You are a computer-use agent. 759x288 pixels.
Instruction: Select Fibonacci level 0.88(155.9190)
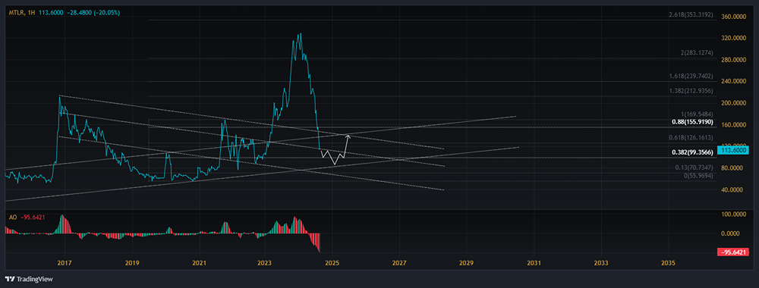[x=692, y=122]
